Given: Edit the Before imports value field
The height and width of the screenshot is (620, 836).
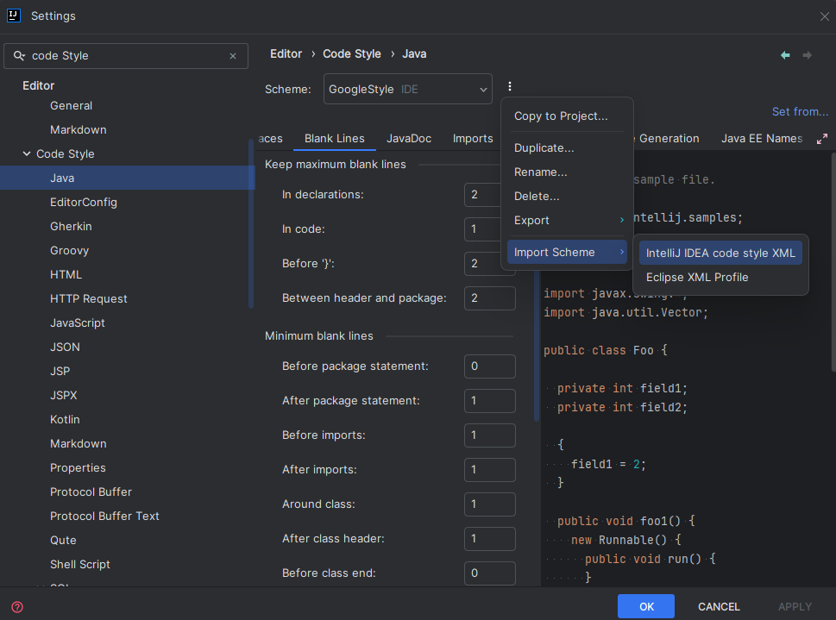Looking at the screenshot, I should click(x=490, y=435).
